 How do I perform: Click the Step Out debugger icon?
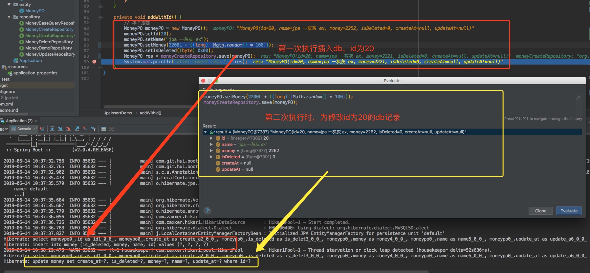click(x=77, y=129)
